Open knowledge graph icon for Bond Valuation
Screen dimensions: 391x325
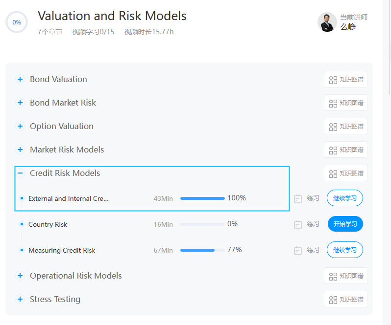click(x=333, y=80)
